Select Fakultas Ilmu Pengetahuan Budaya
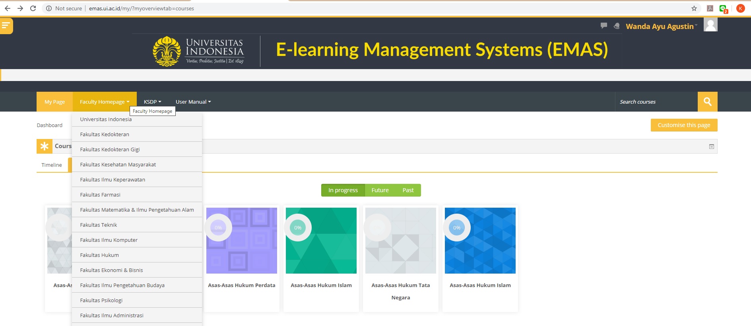Image resolution: width=751 pixels, height=326 pixels. tap(137, 285)
